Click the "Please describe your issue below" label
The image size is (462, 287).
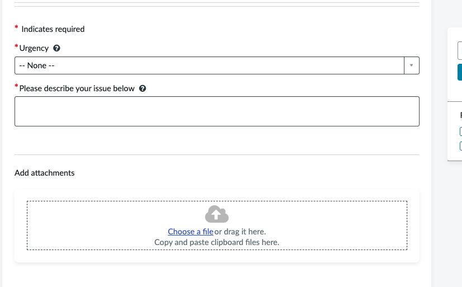point(77,88)
